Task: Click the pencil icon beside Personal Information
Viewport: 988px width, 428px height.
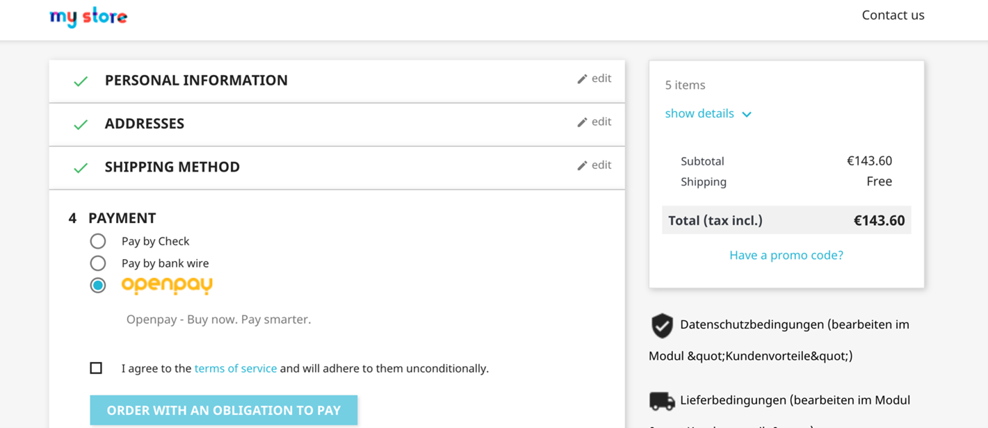Action: pos(582,79)
